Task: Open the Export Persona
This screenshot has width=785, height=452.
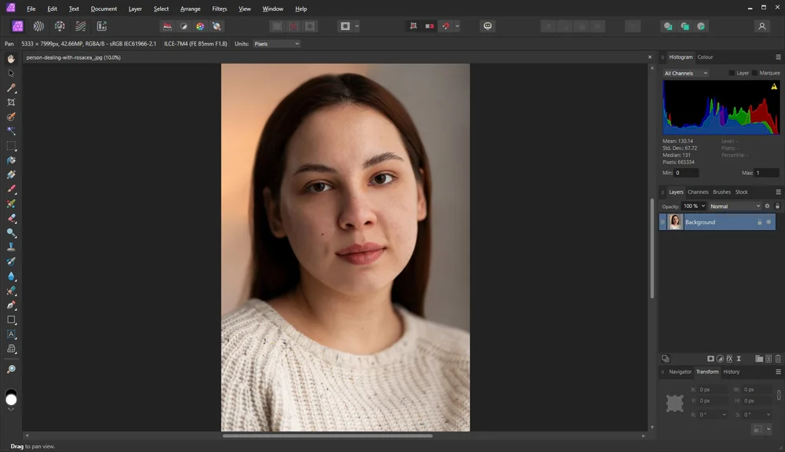Action: pyautogui.click(x=101, y=26)
